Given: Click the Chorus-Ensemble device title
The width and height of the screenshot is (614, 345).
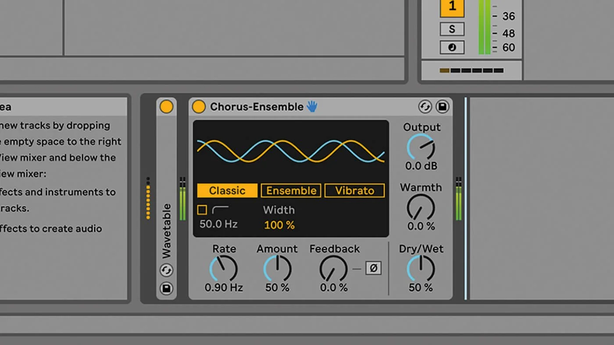Looking at the screenshot, I should 257,106.
